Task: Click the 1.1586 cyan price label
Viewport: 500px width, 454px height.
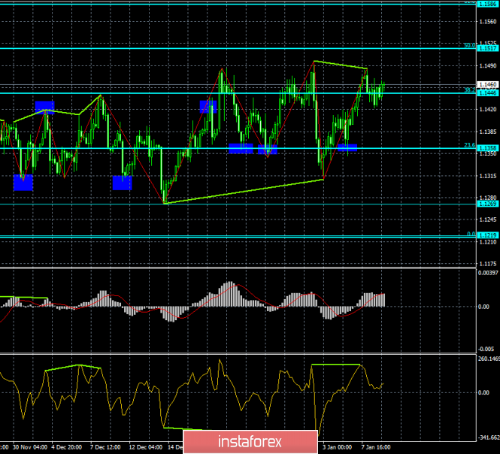Action: (488, 5)
